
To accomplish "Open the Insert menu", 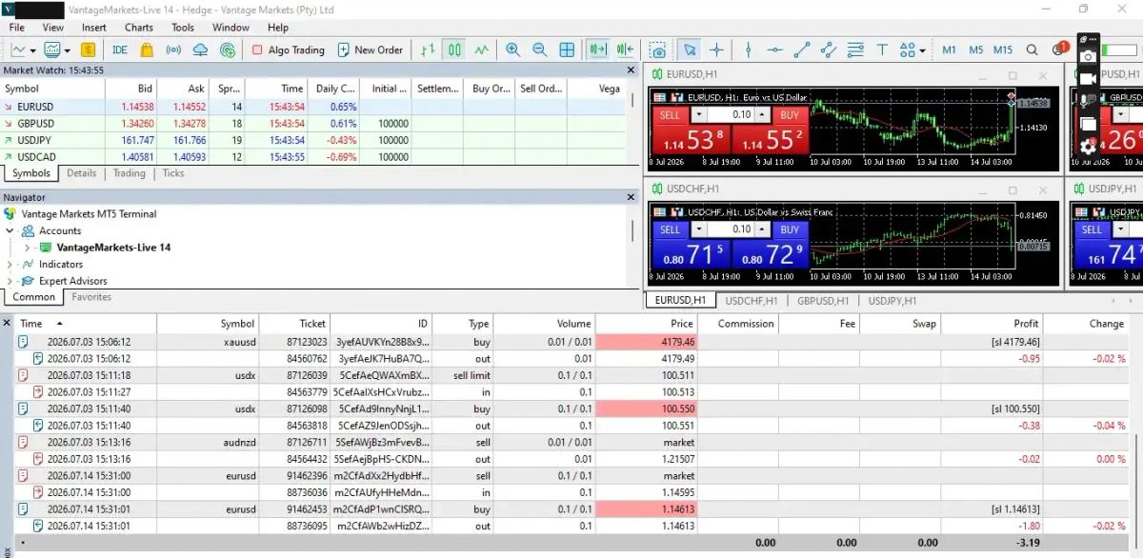I will [x=94, y=28].
